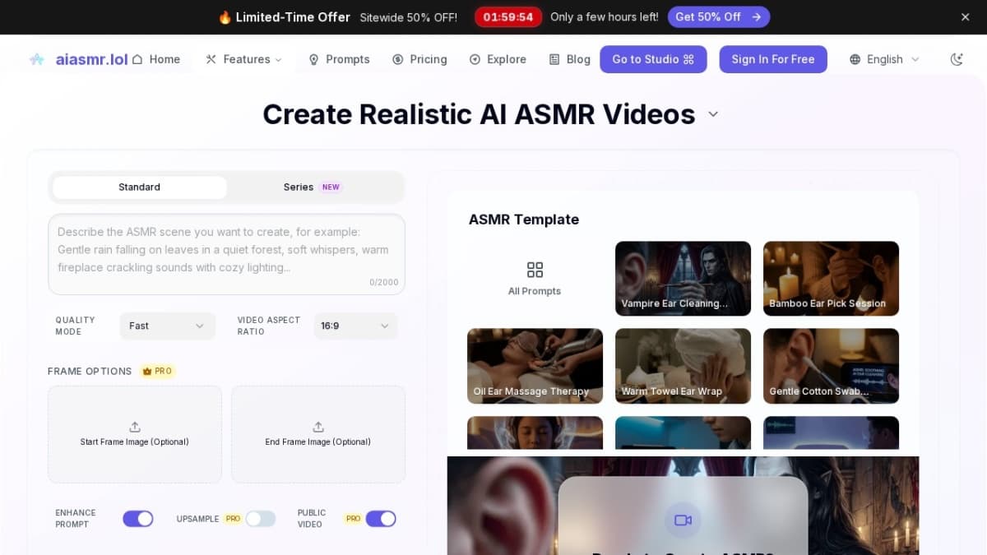This screenshot has height=555, width=987.
Task: Click the aiasmr.lol logo sparkle icon
Action: tap(37, 58)
